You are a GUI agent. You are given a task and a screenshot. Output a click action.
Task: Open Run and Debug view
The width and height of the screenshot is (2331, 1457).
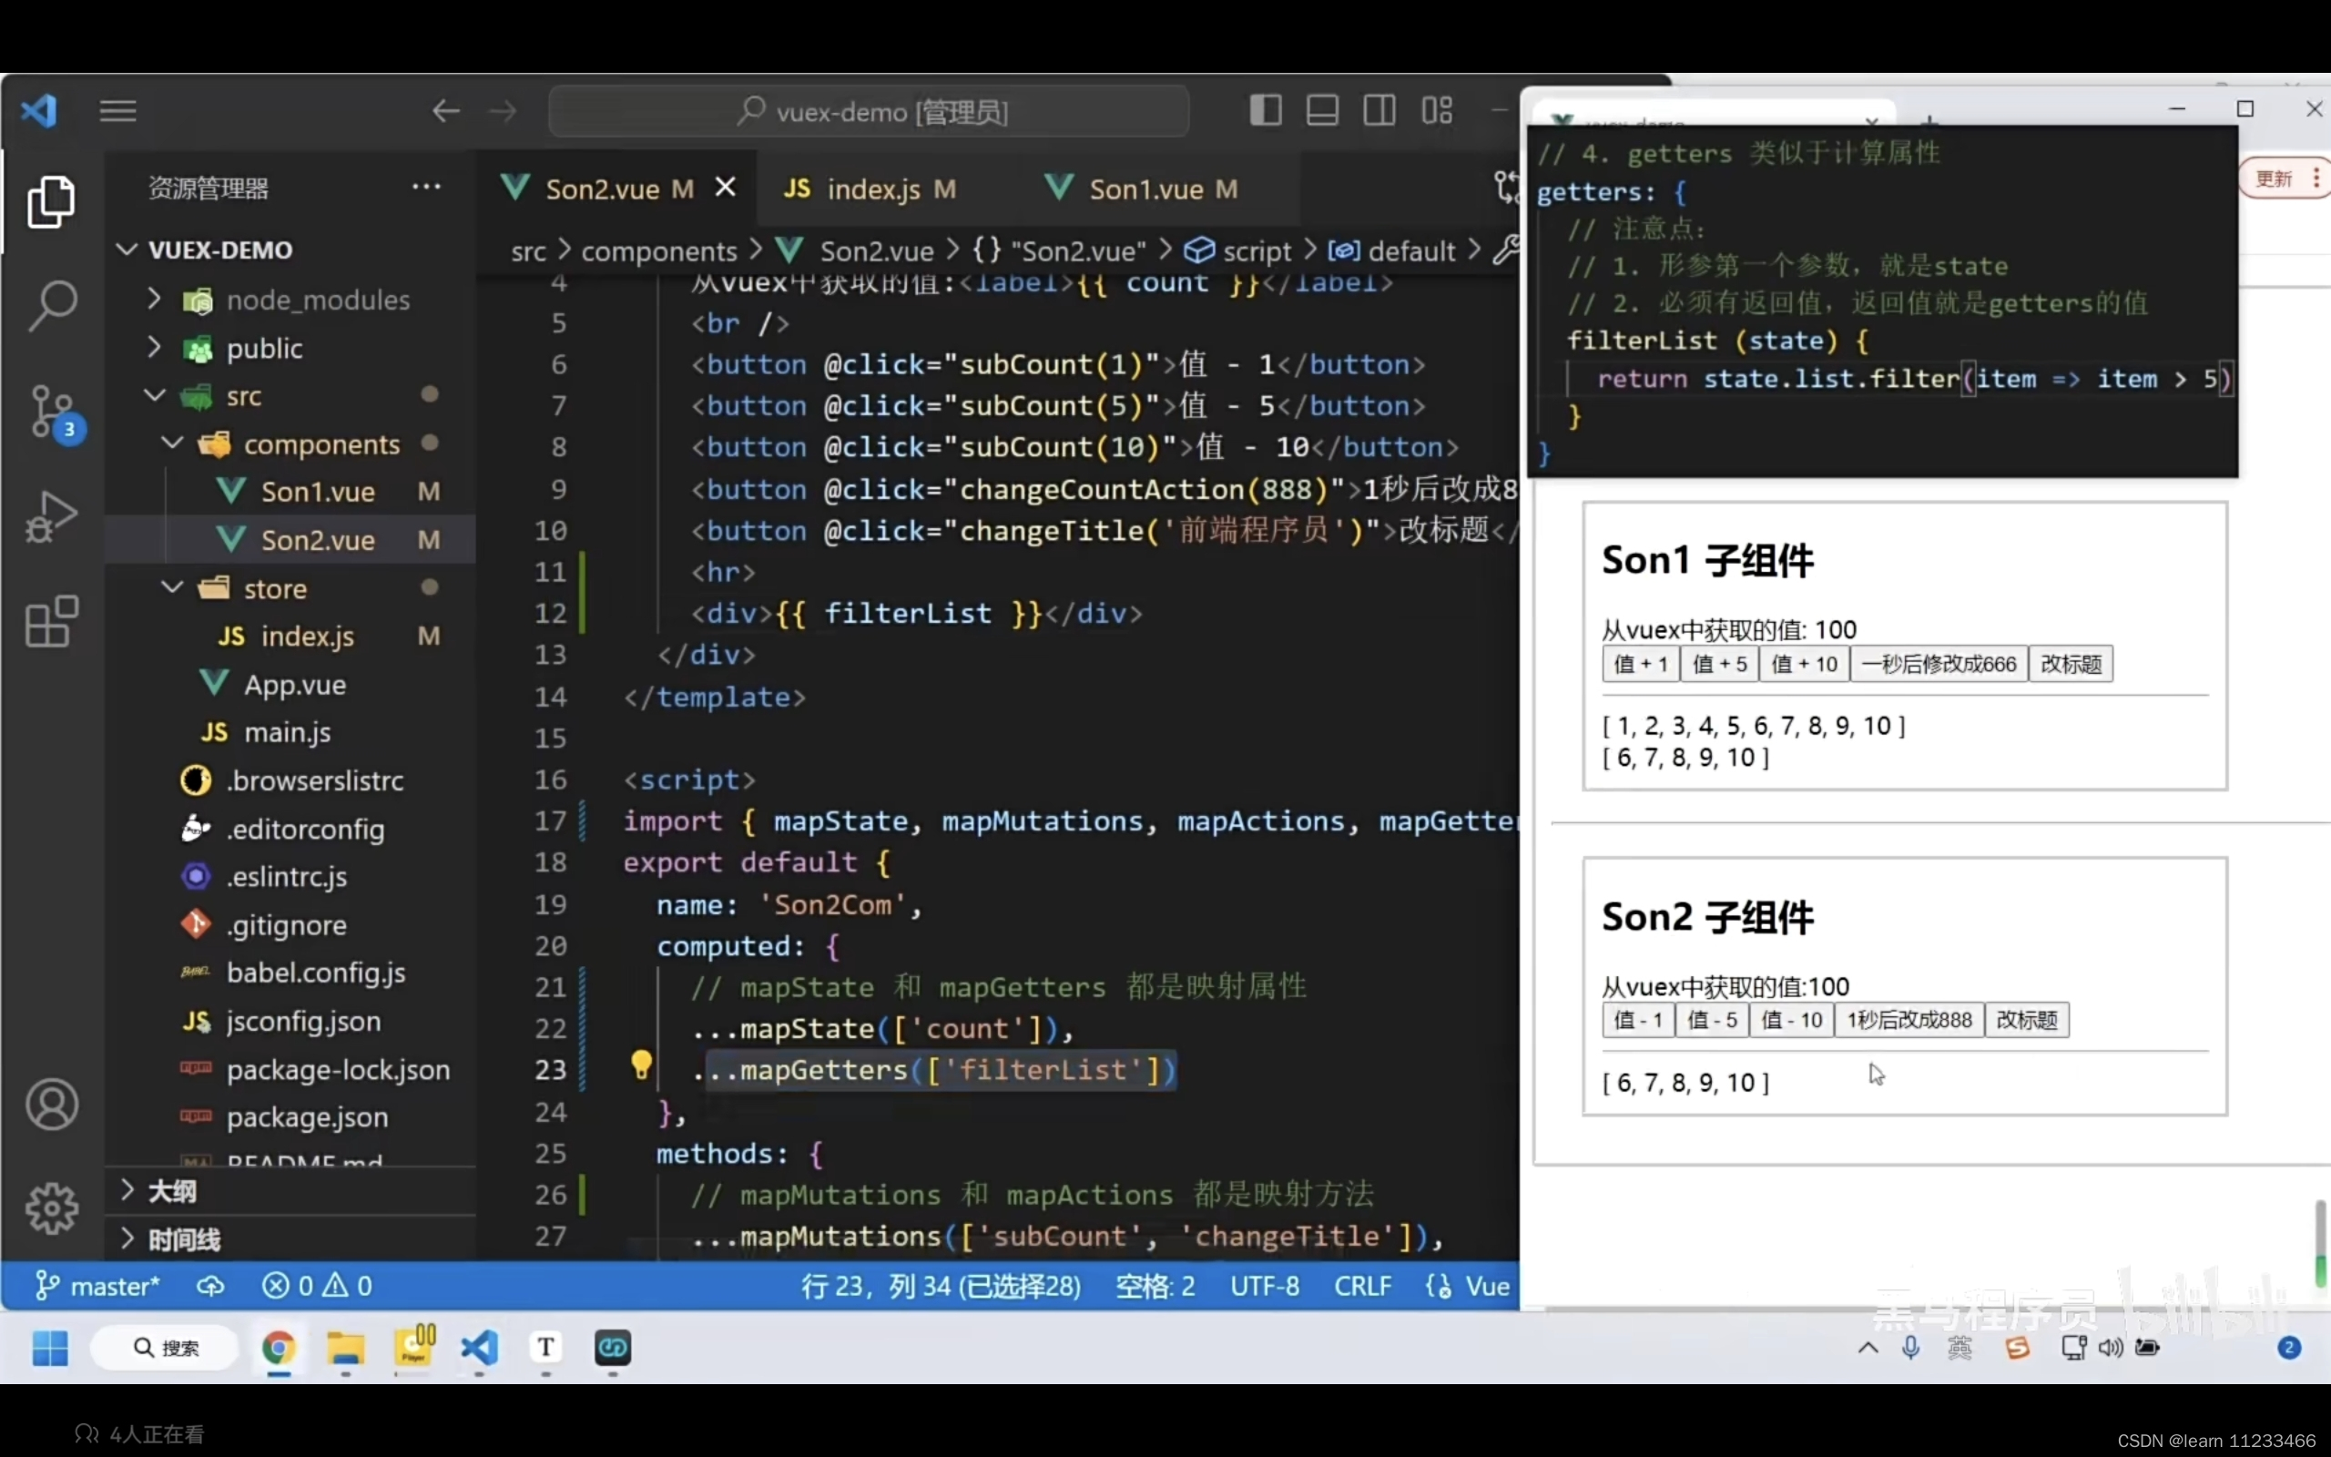coord(51,516)
